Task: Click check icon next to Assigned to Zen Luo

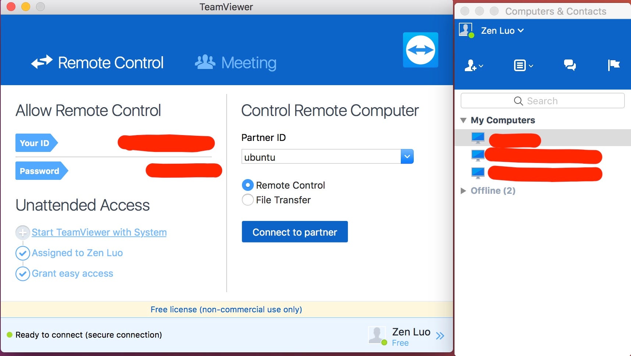Action: point(22,253)
